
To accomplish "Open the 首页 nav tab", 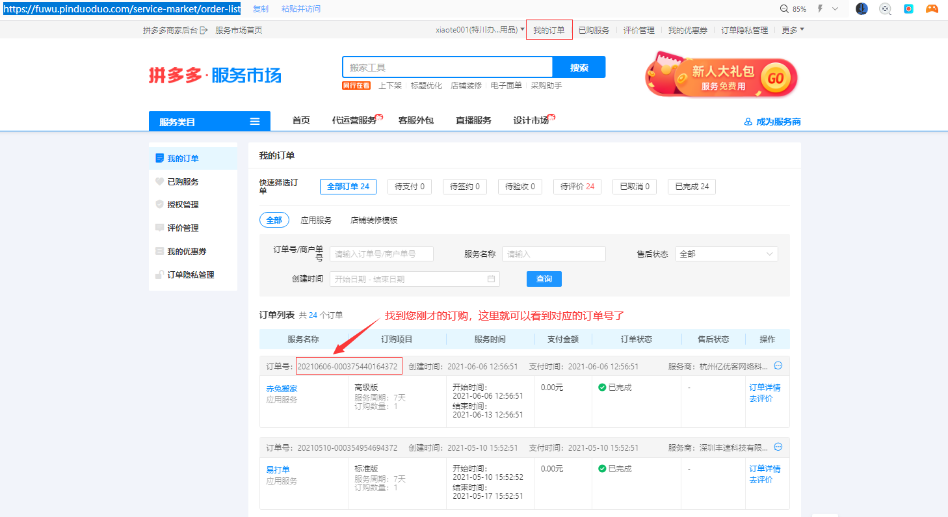I will click(x=301, y=120).
